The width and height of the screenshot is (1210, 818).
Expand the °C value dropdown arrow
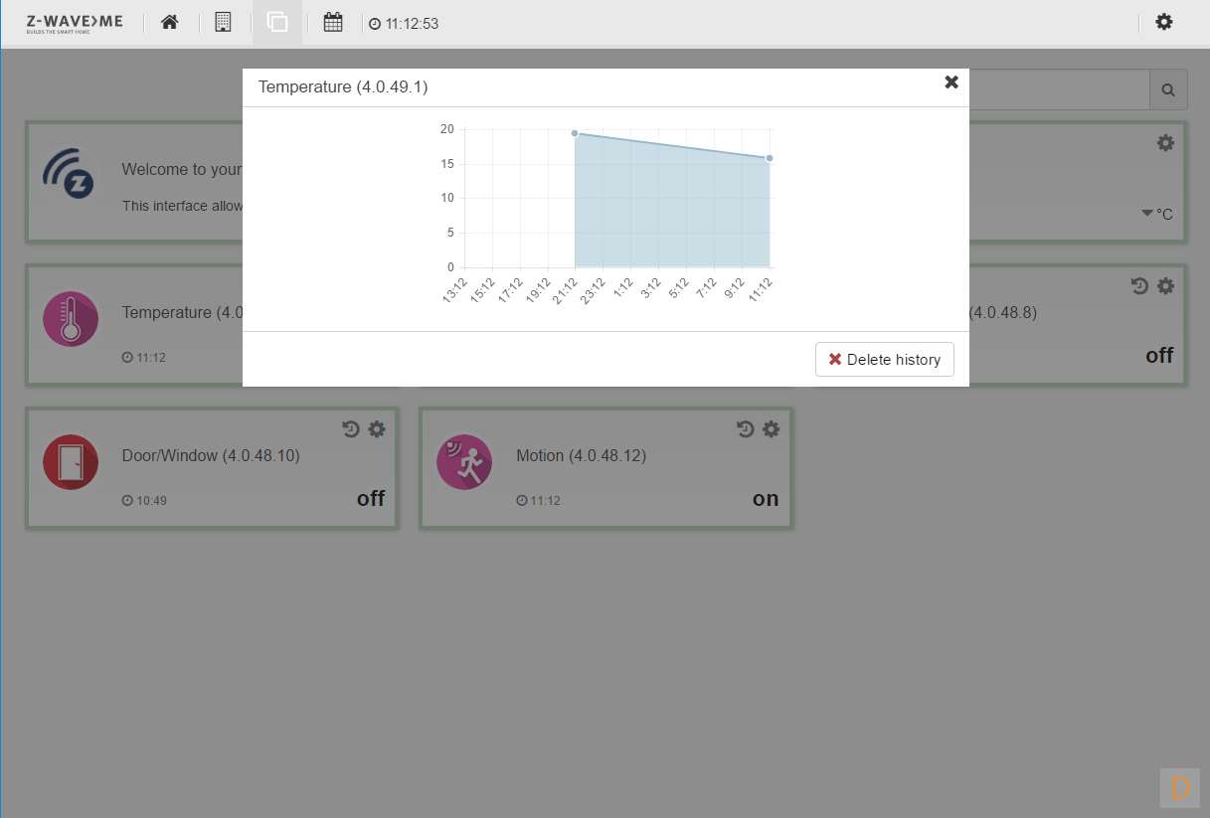point(1147,214)
